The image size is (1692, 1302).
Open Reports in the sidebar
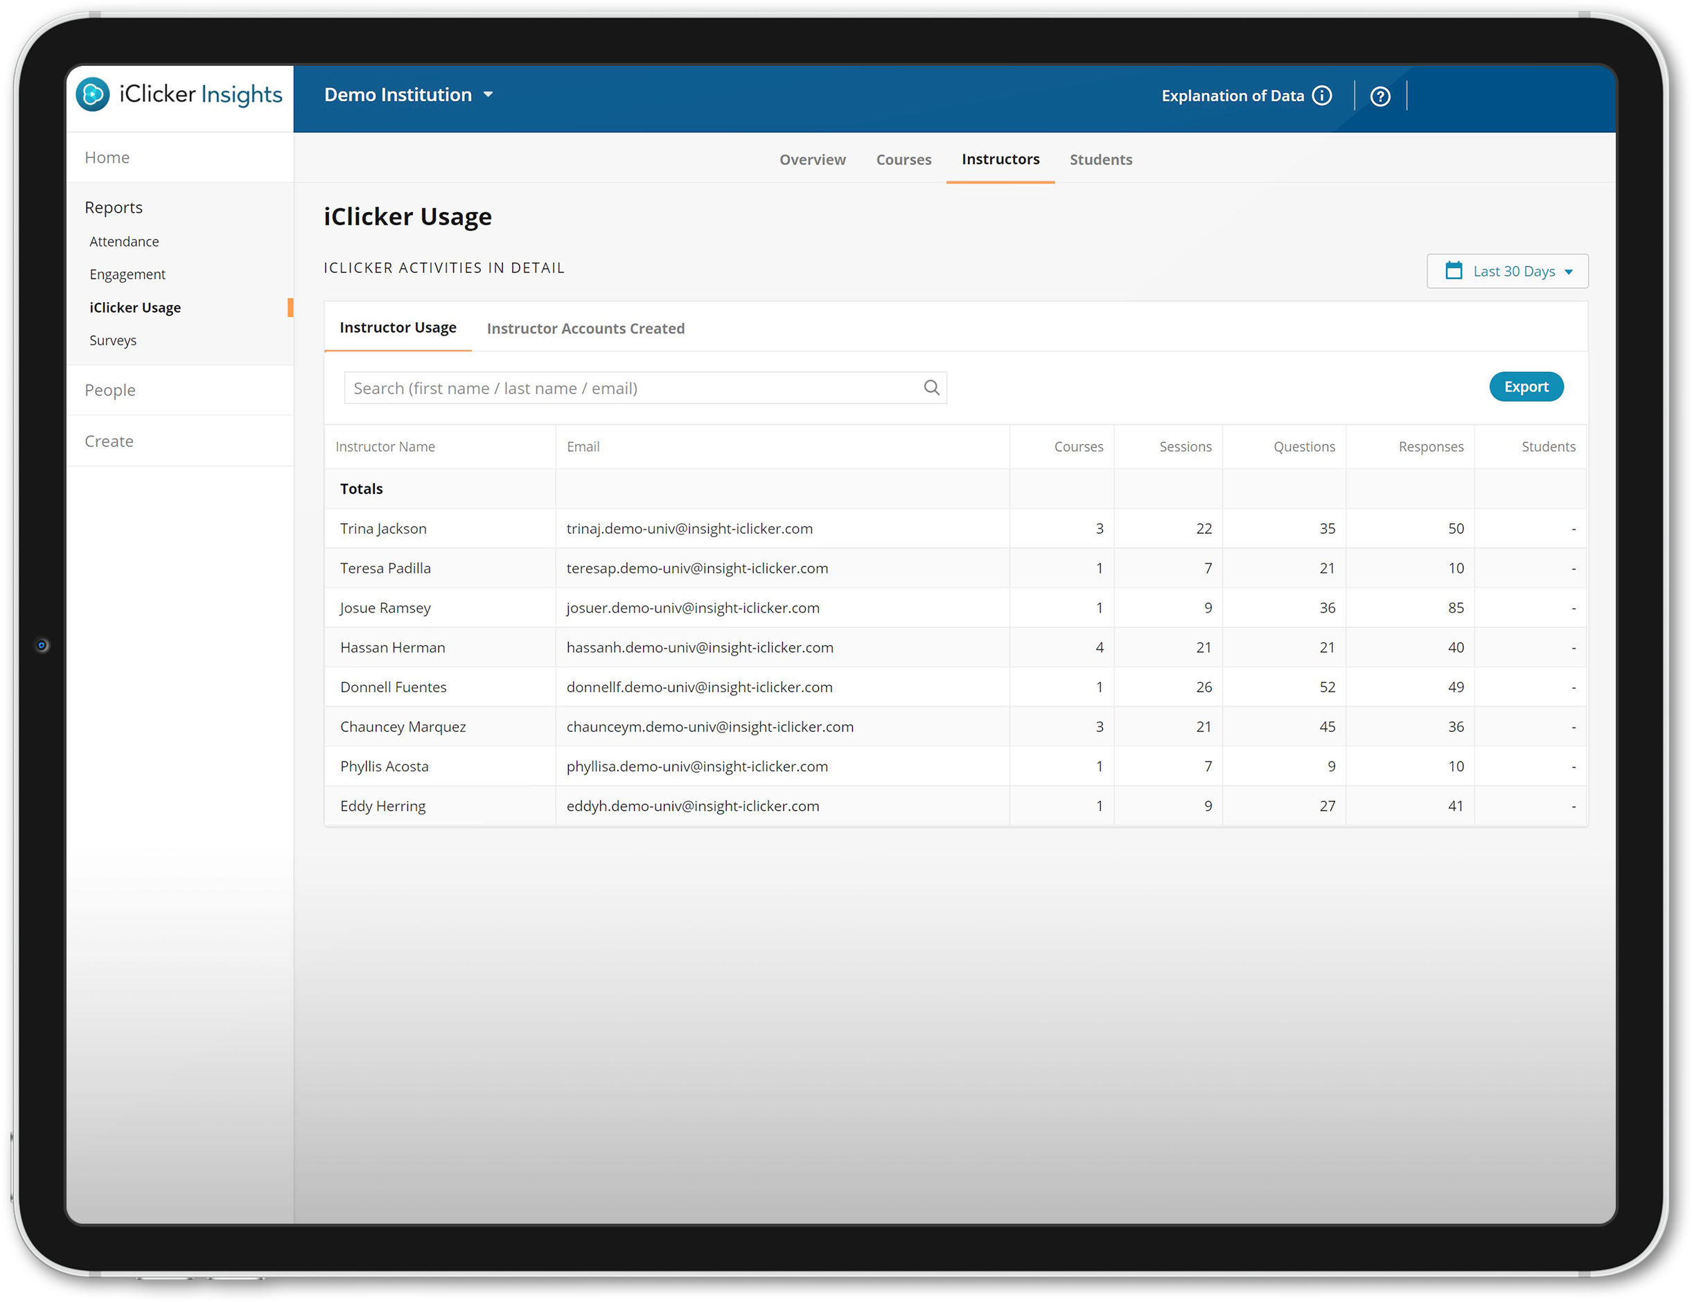[113, 208]
